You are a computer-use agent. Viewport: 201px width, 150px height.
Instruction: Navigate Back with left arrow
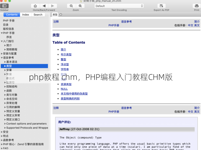(x=44, y=6)
